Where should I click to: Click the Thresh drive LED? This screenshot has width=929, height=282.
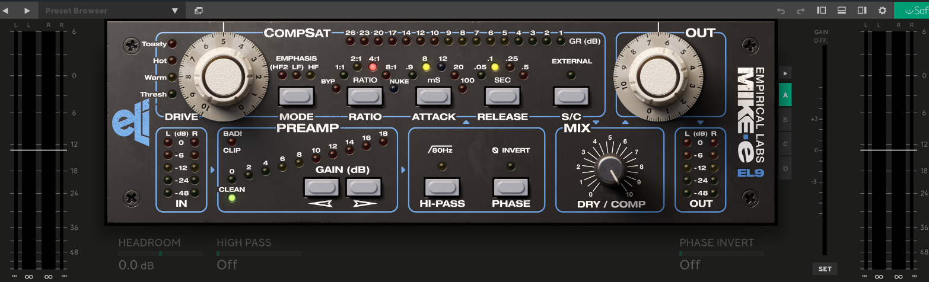click(x=173, y=94)
